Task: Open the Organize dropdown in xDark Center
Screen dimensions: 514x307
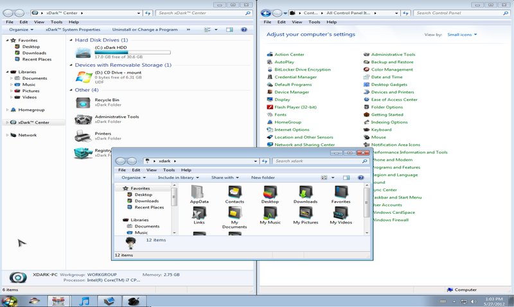Action: coord(21,30)
